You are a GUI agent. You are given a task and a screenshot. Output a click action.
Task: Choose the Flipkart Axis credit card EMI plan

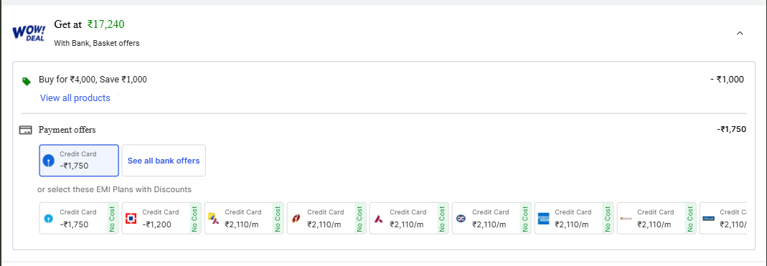(244, 218)
